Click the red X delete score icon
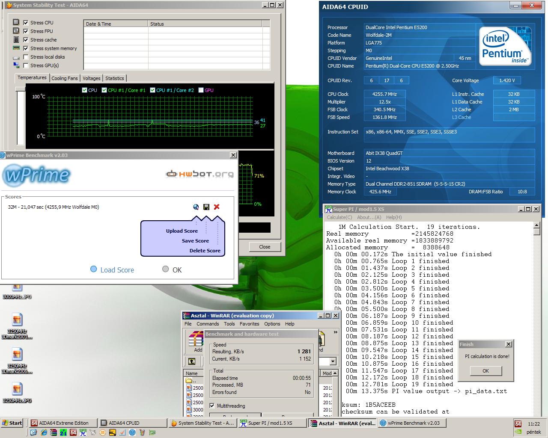 coord(217,207)
